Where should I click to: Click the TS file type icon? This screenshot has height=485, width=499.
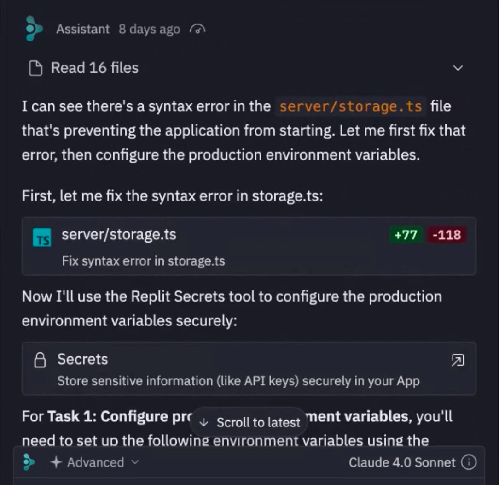tap(42, 240)
